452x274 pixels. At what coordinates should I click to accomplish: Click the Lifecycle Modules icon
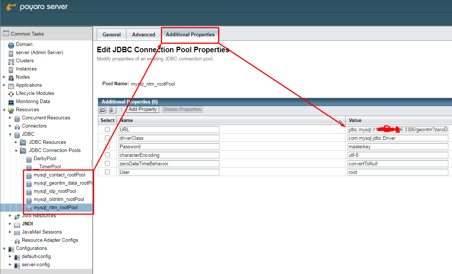[x=11, y=93]
